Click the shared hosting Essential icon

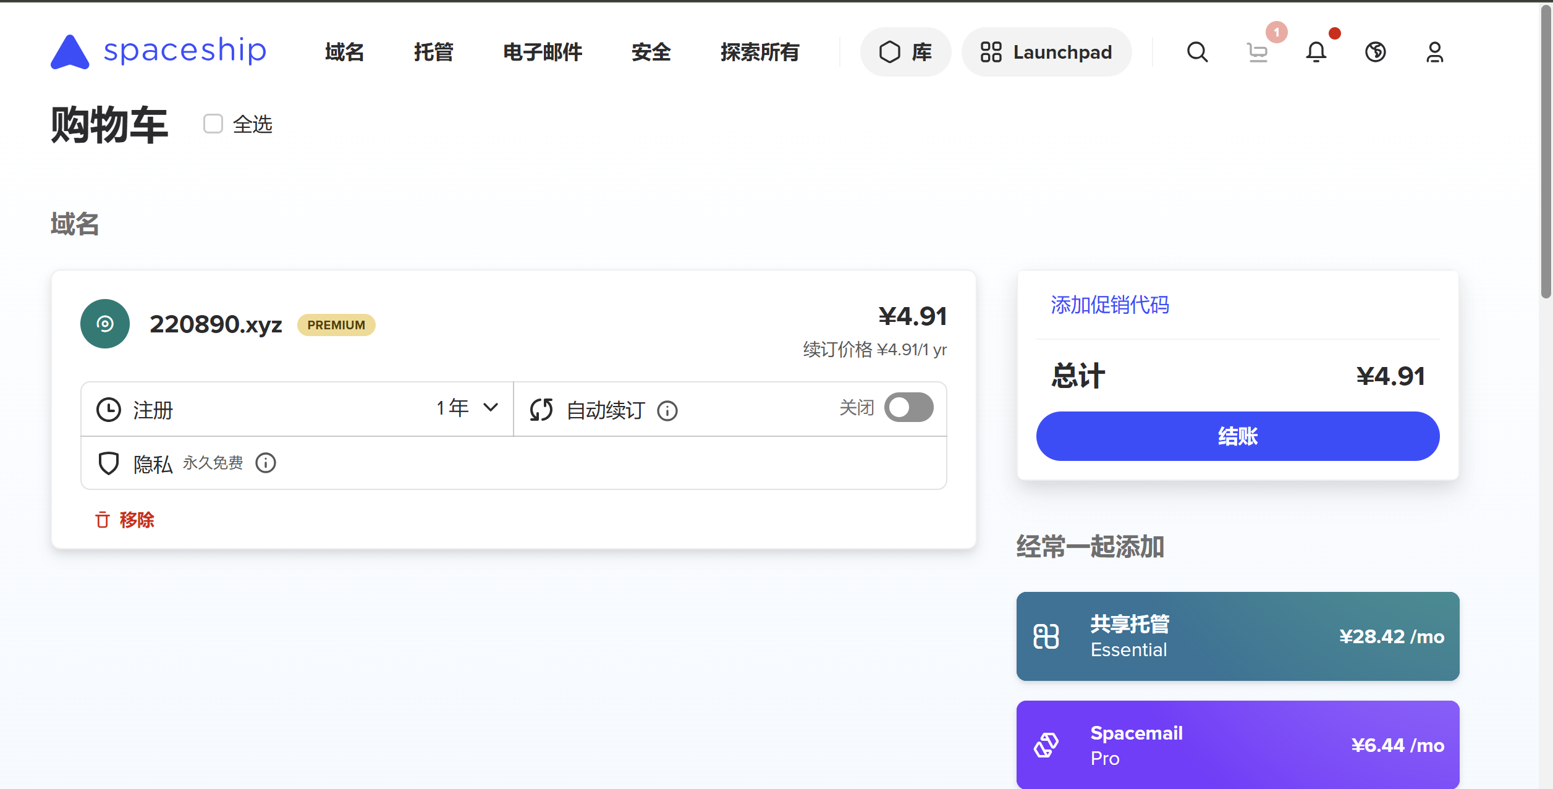point(1046,636)
